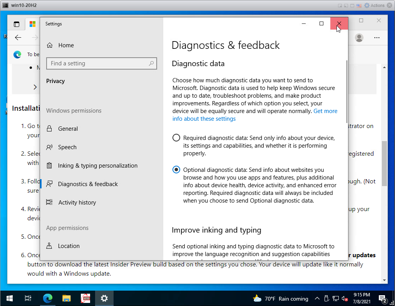Select Optional diagnostic data option
This screenshot has height=306, width=395.
click(x=176, y=170)
